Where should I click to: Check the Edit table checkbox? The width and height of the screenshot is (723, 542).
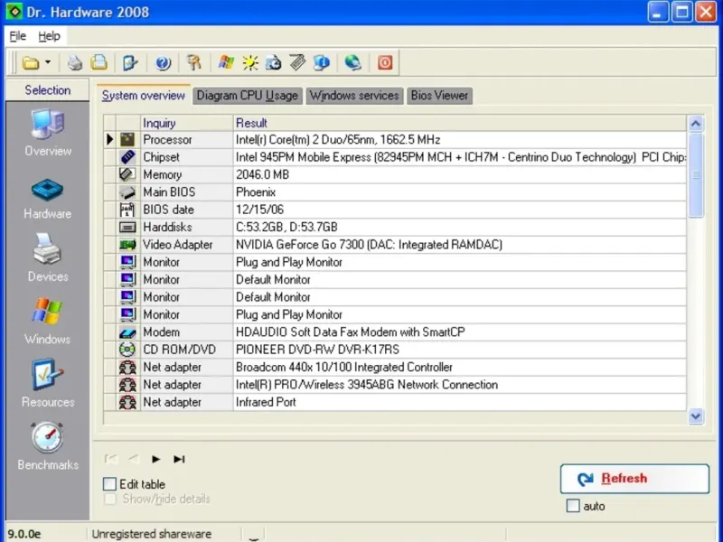click(x=109, y=484)
